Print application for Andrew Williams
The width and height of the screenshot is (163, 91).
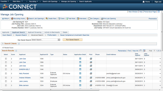(x=91, y=78)
